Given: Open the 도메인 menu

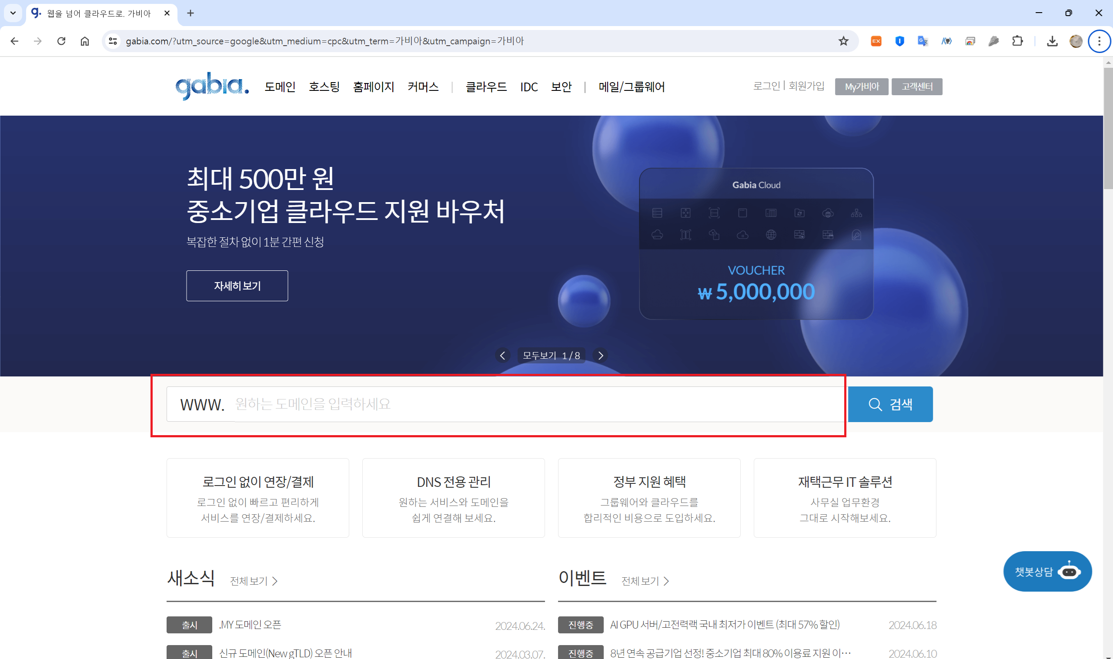Looking at the screenshot, I should pos(280,87).
